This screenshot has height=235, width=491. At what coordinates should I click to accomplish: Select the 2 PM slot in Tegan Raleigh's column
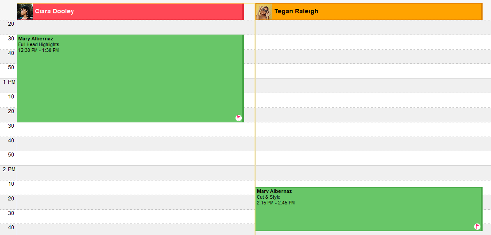click(x=373, y=173)
